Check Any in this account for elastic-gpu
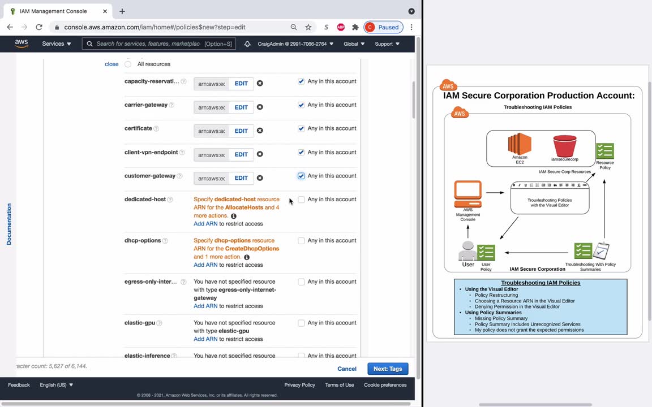Image resolution: width=652 pixels, height=407 pixels. coord(301,323)
